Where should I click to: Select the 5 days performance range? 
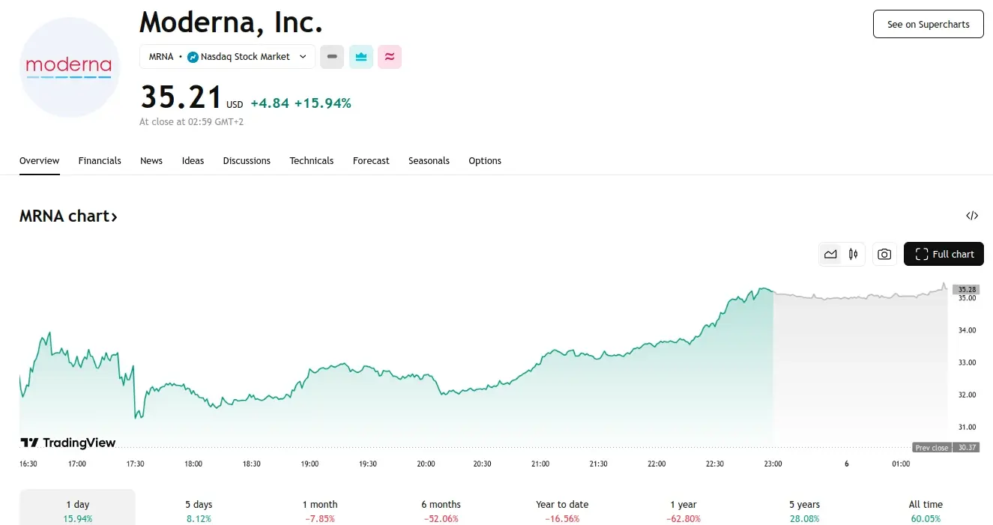198,511
